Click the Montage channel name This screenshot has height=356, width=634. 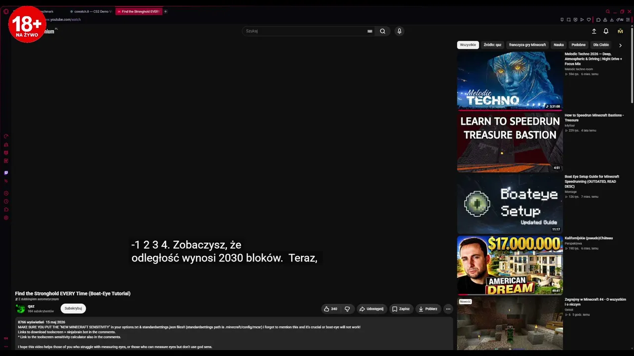[x=571, y=192]
